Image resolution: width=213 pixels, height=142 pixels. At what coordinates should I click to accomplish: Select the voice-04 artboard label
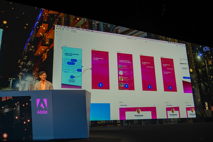pos(142,54)
